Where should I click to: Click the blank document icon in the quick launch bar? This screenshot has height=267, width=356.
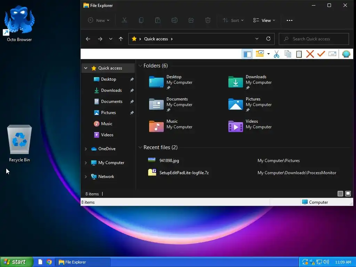click(40, 262)
